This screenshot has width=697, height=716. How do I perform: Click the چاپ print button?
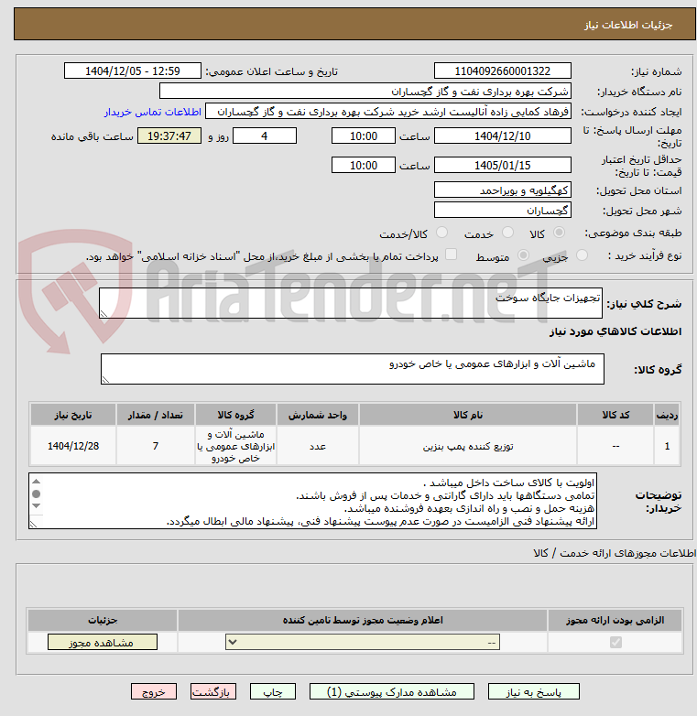273,692
